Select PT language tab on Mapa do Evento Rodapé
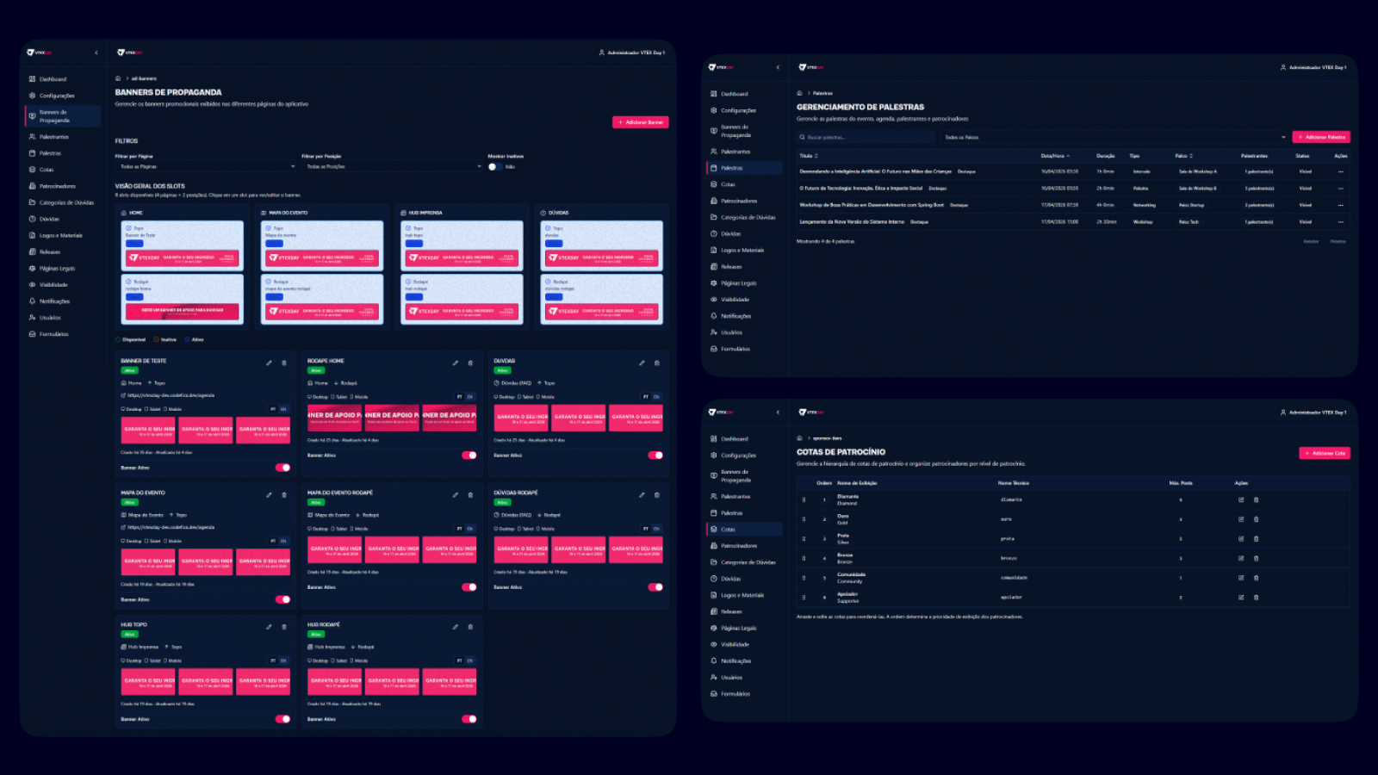 coord(460,529)
